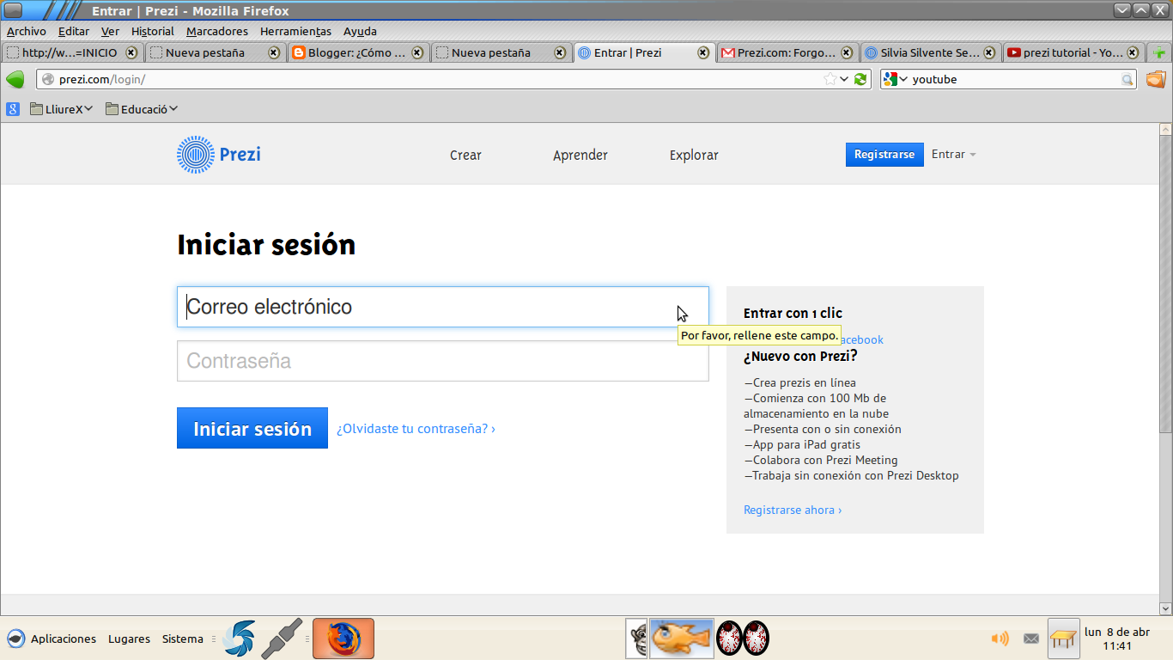Click the search magnifier icon

[x=1127, y=79]
